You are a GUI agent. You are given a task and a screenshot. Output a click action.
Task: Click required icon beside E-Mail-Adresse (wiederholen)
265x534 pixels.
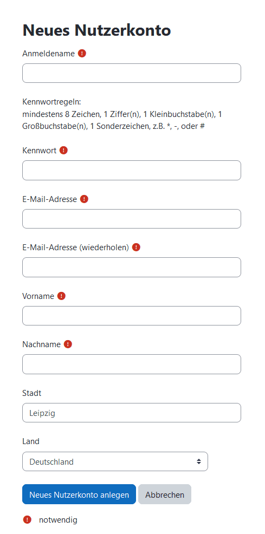pos(136,248)
